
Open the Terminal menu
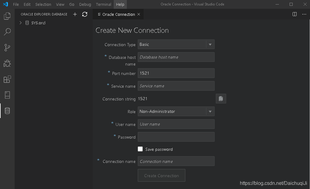pos(103,4)
